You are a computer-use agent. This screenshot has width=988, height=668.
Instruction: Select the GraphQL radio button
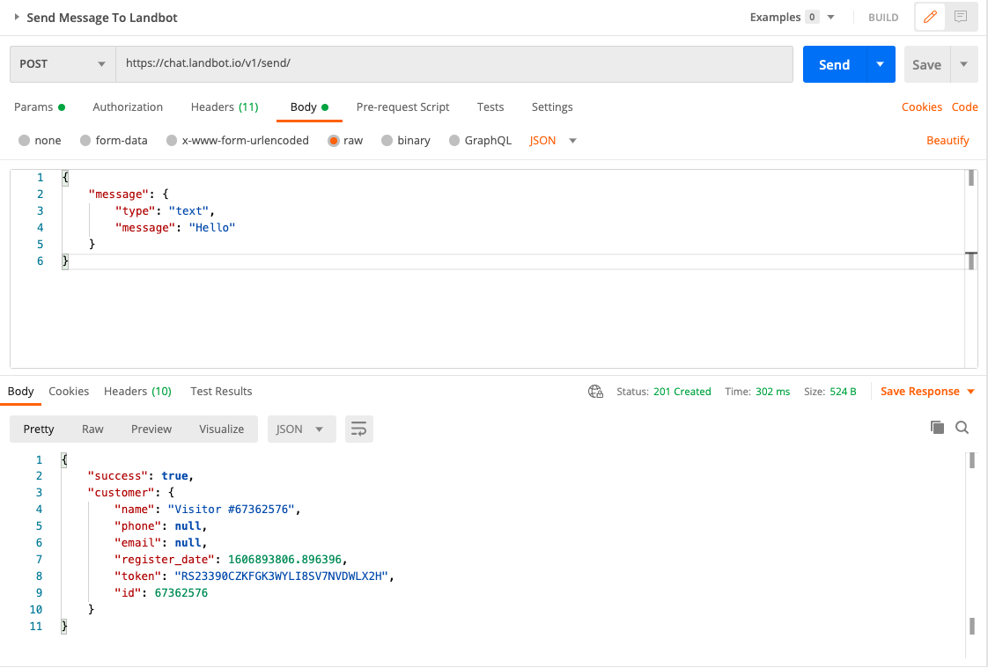pyautogui.click(x=454, y=141)
